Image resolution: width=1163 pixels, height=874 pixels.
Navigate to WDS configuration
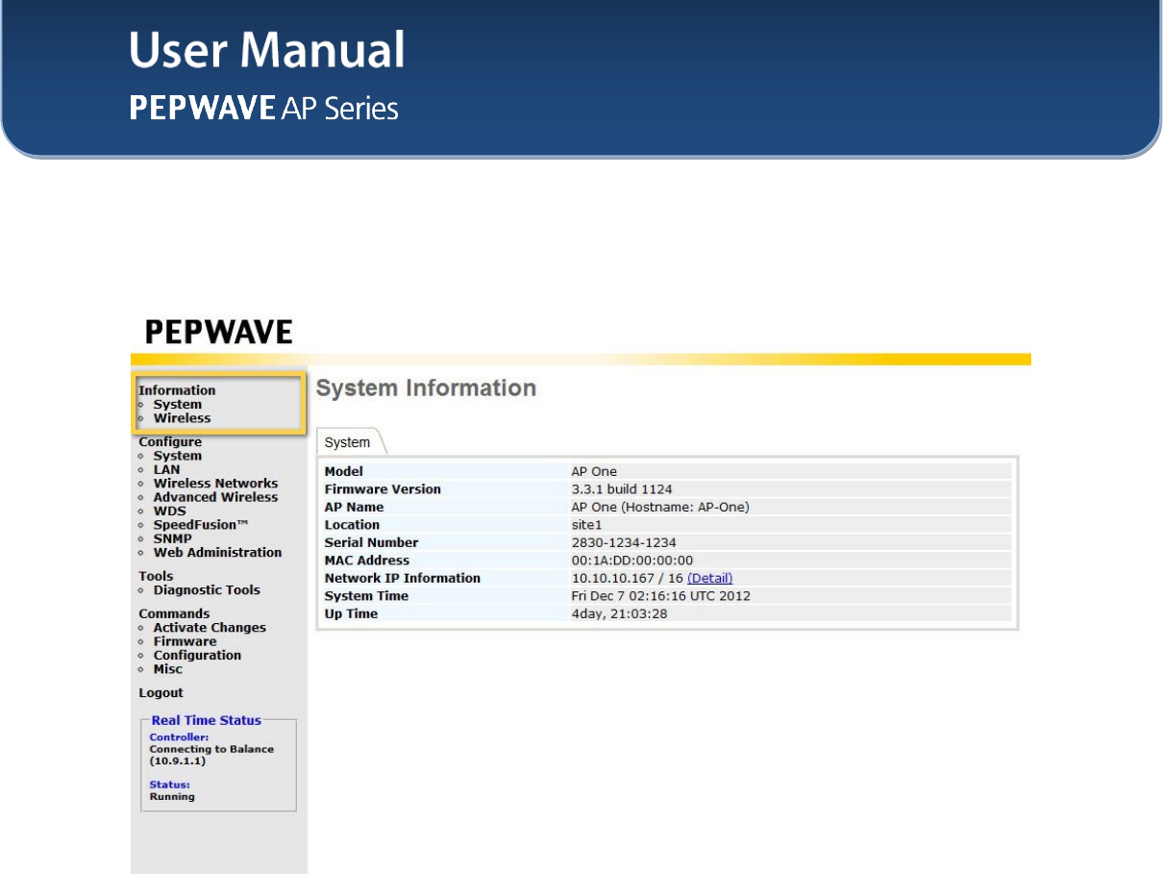pyautogui.click(x=169, y=512)
